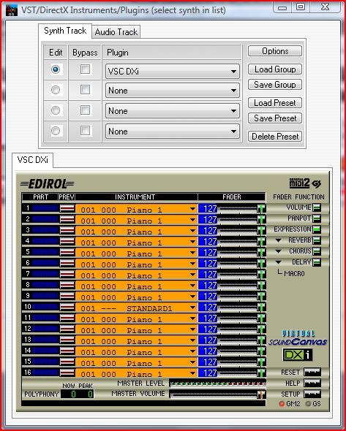
Task: Click the preview icon for part 10
Action: click(x=67, y=307)
